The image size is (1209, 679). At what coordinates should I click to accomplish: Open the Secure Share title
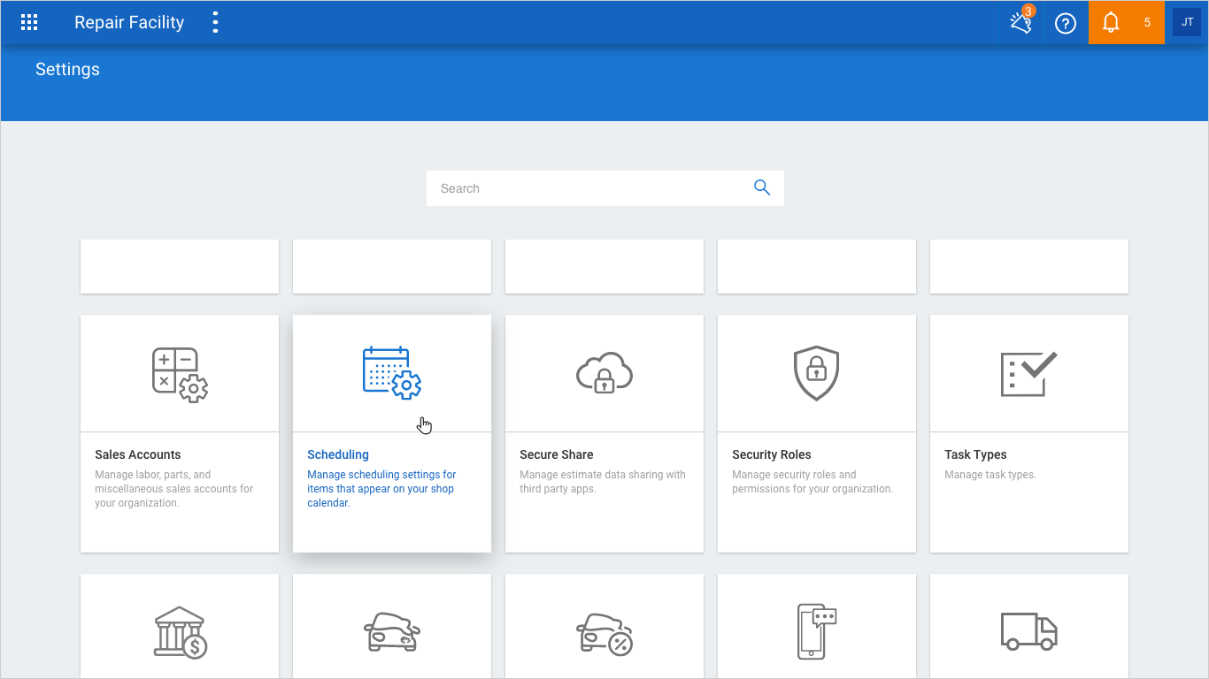pyautogui.click(x=557, y=454)
